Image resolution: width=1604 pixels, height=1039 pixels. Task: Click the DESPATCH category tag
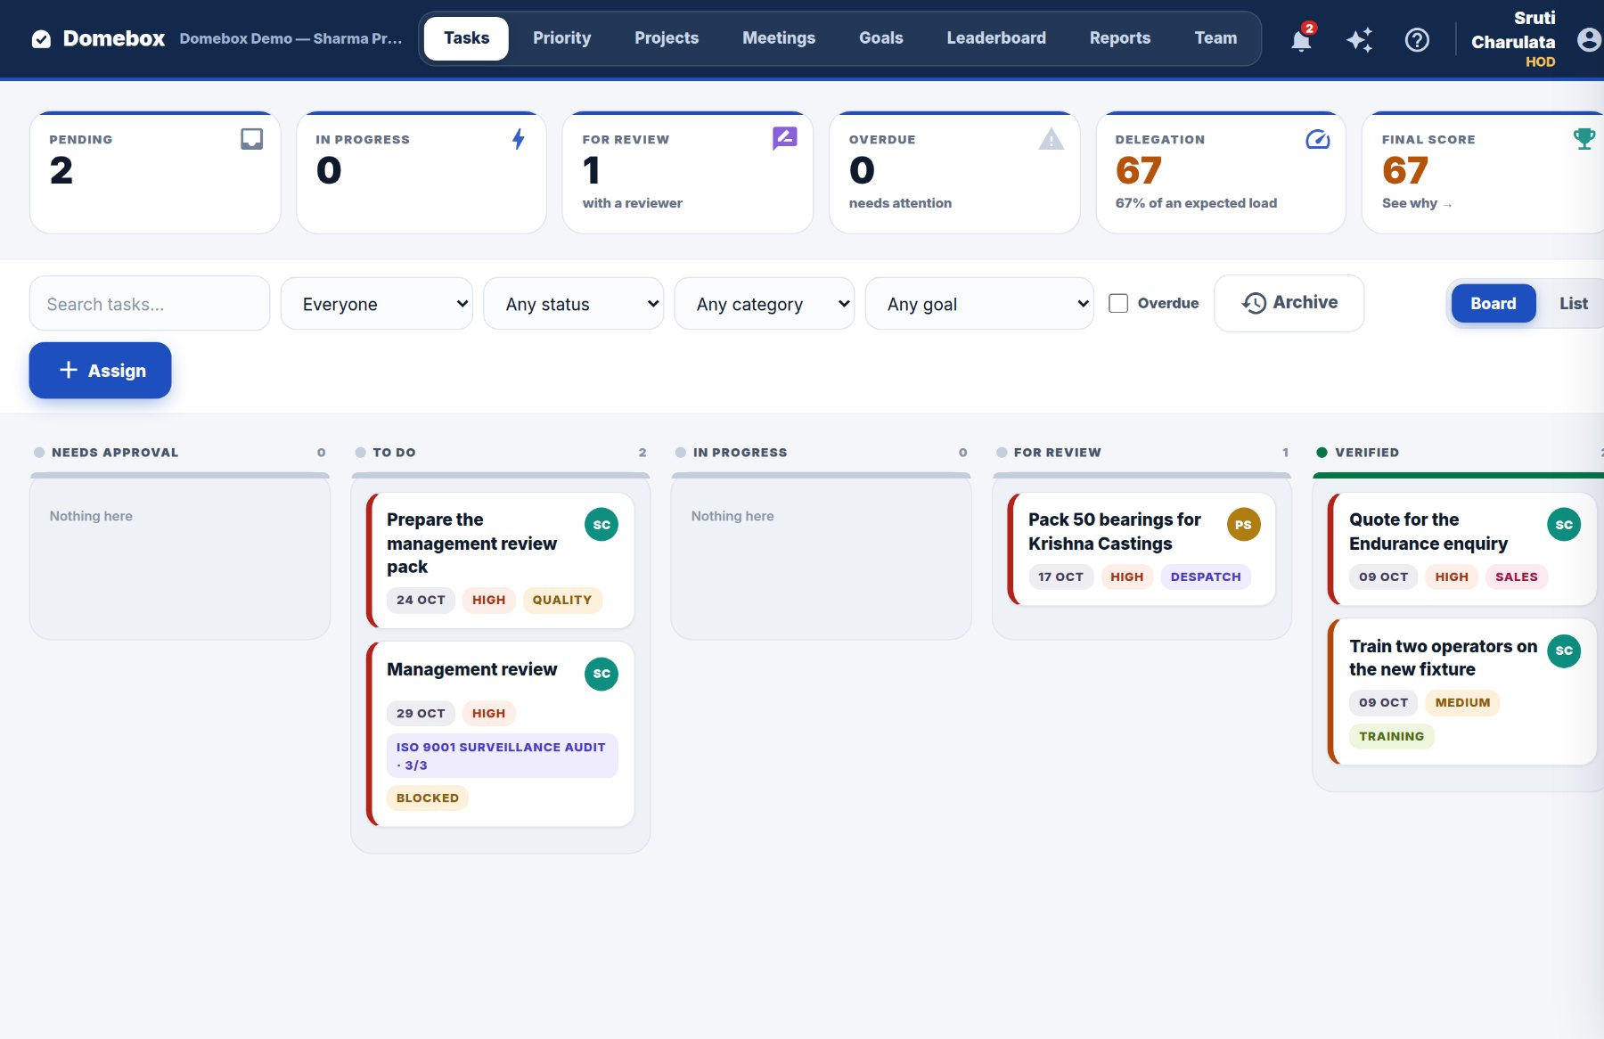tap(1206, 577)
